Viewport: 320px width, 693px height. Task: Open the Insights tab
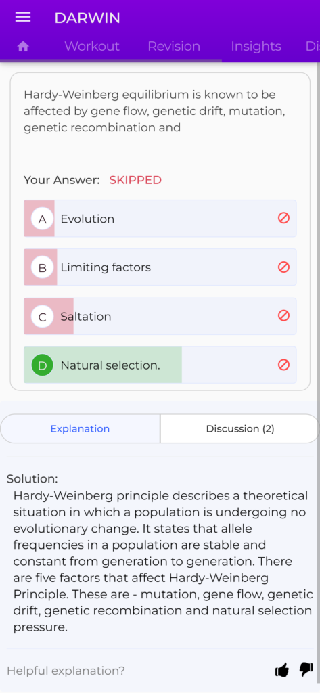click(x=256, y=47)
